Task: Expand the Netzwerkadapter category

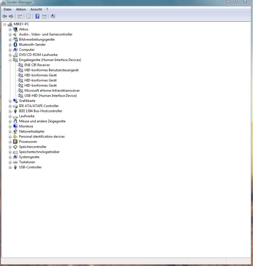Action: [10, 132]
